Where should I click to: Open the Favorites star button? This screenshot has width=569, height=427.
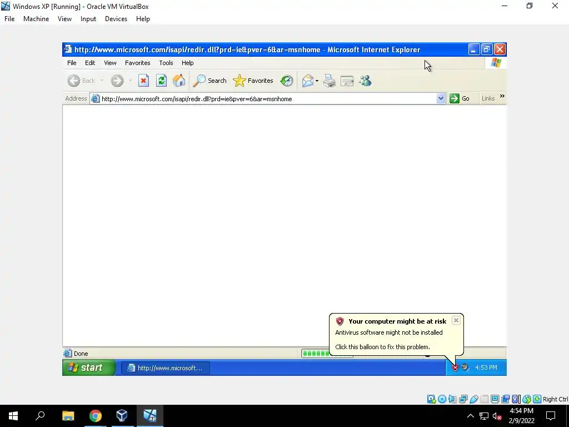pos(253,81)
